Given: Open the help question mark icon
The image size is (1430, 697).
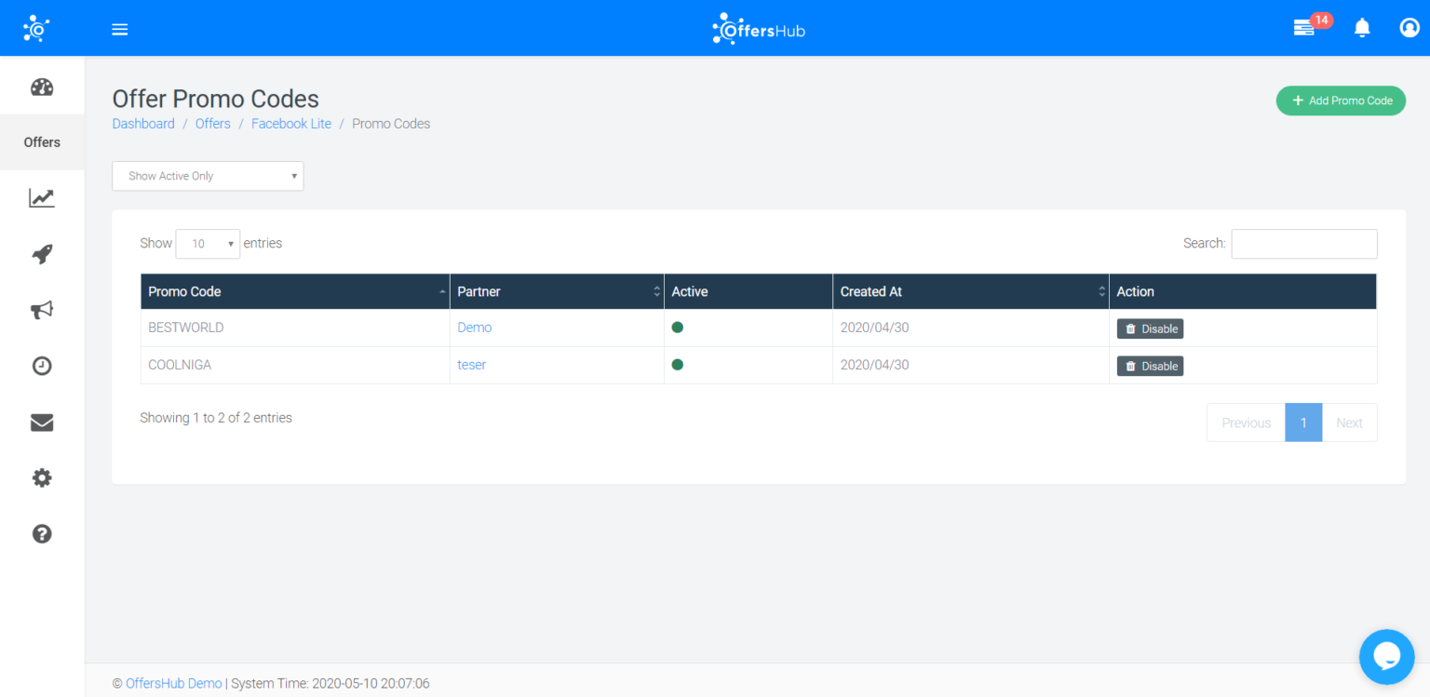Looking at the screenshot, I should [42, 534].
